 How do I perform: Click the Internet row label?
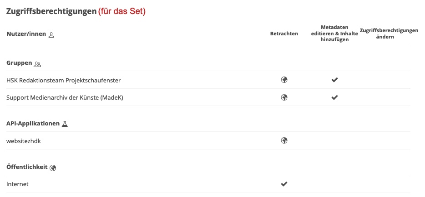(17, 184)
